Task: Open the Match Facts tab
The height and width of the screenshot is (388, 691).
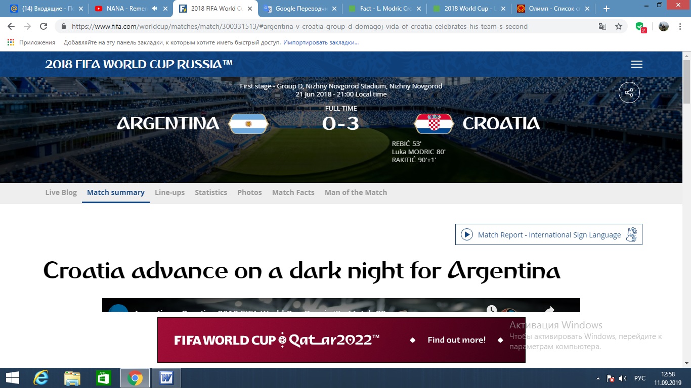Action: [293, 192]
